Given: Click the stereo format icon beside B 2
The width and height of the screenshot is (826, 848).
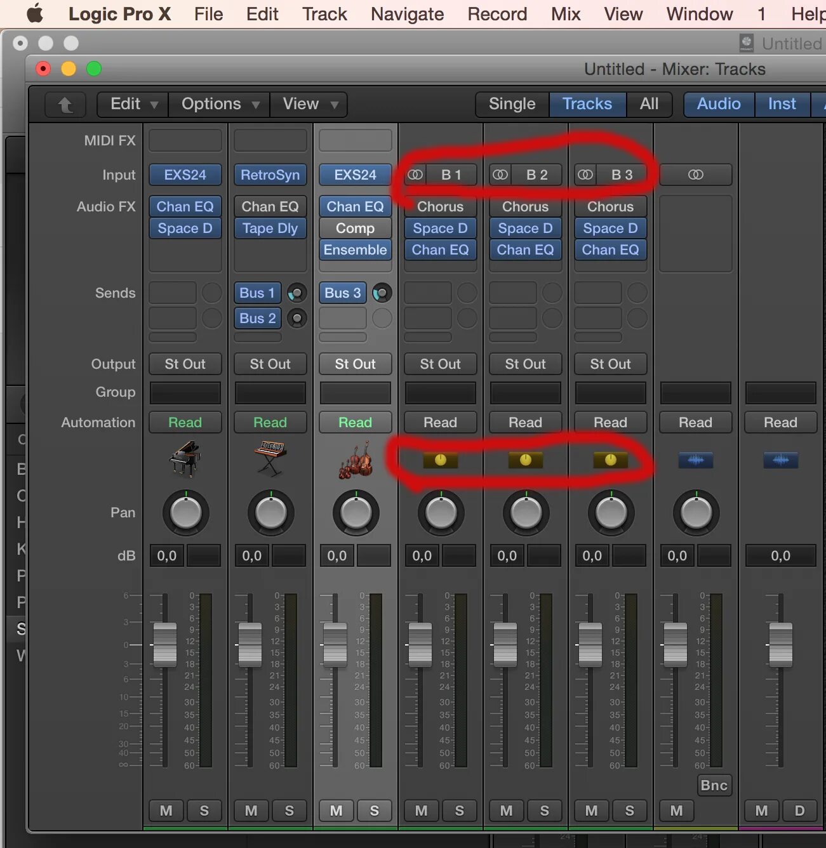Looking at the screenshot, I should [500, 175].
